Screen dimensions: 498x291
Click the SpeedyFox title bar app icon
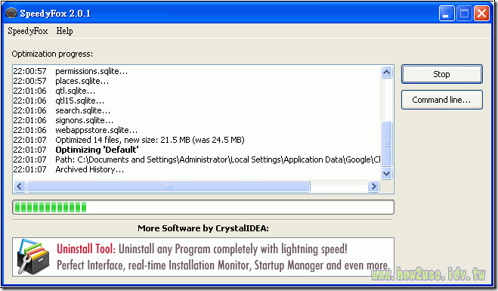pyautogui.click(x=11, y=14)
